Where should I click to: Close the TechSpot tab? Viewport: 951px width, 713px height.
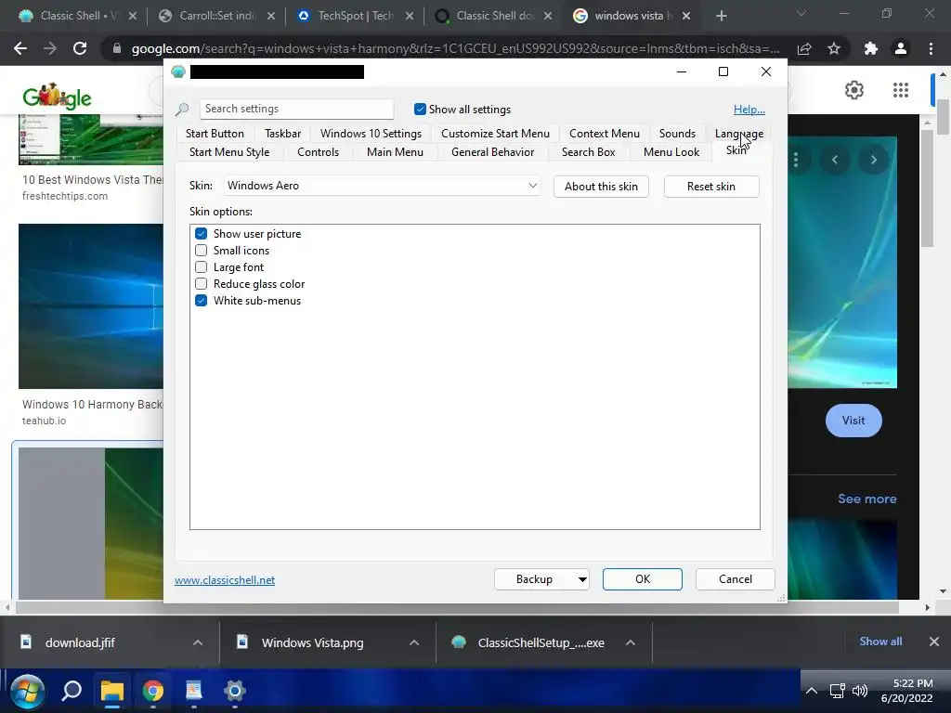410,16
